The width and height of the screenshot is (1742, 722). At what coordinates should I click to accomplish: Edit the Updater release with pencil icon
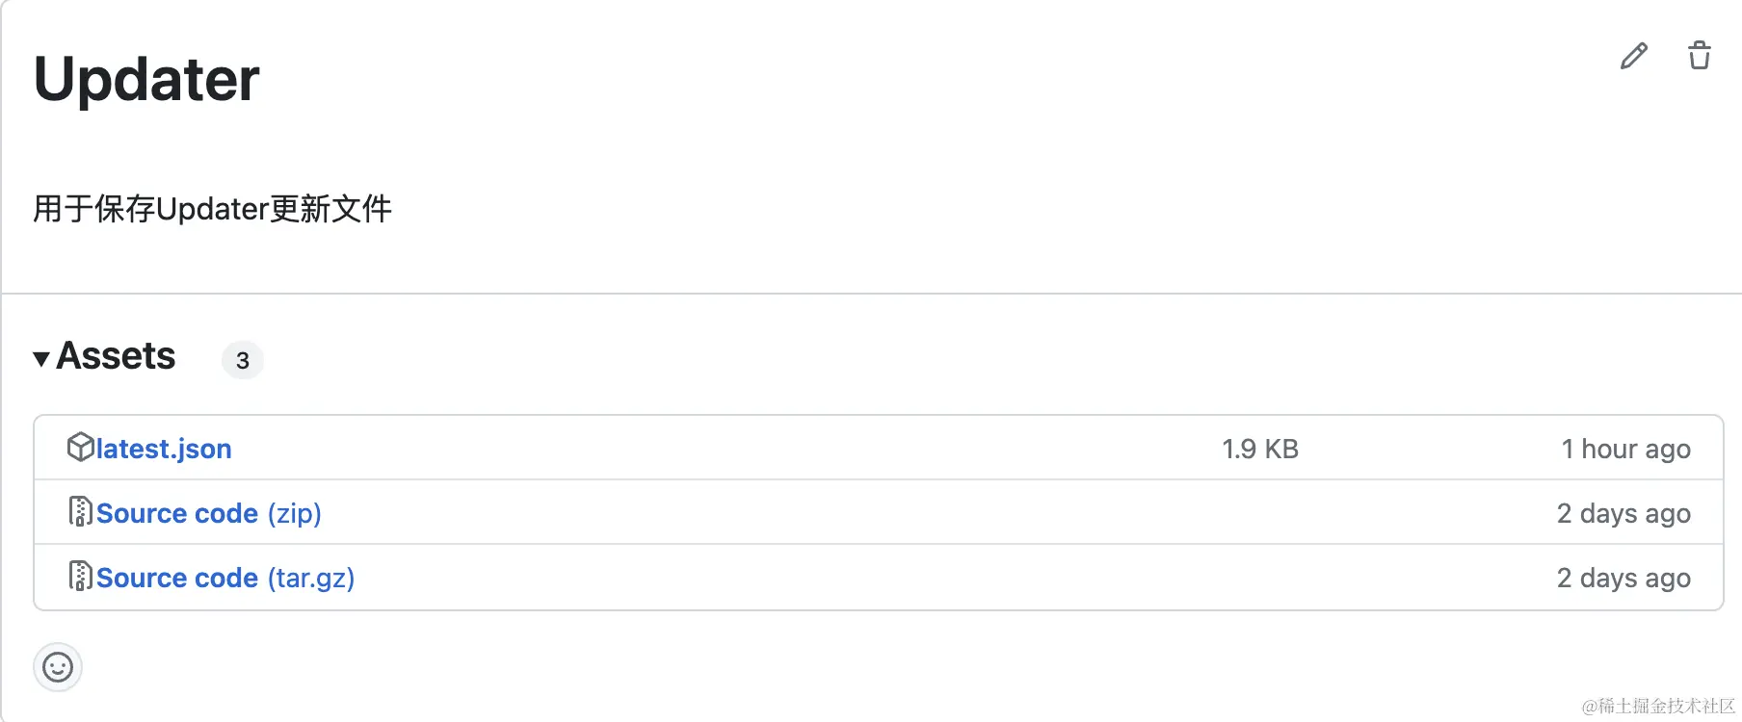(x=1634, y=56)
